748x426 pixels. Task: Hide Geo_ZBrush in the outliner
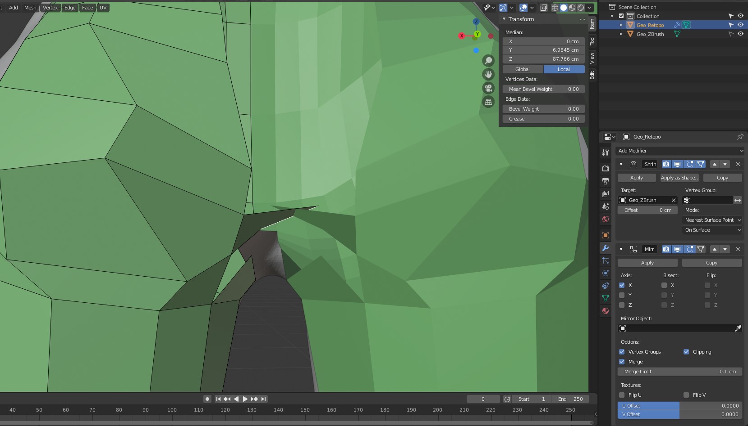click(x=740, y=34)
